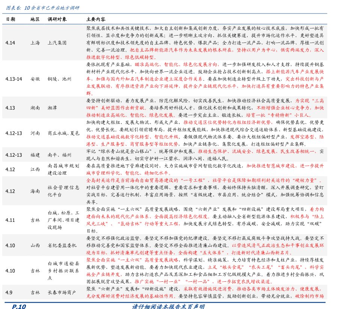Click the '海南' region cell
This screenshot has height=309, width=340.
point(35,191)
